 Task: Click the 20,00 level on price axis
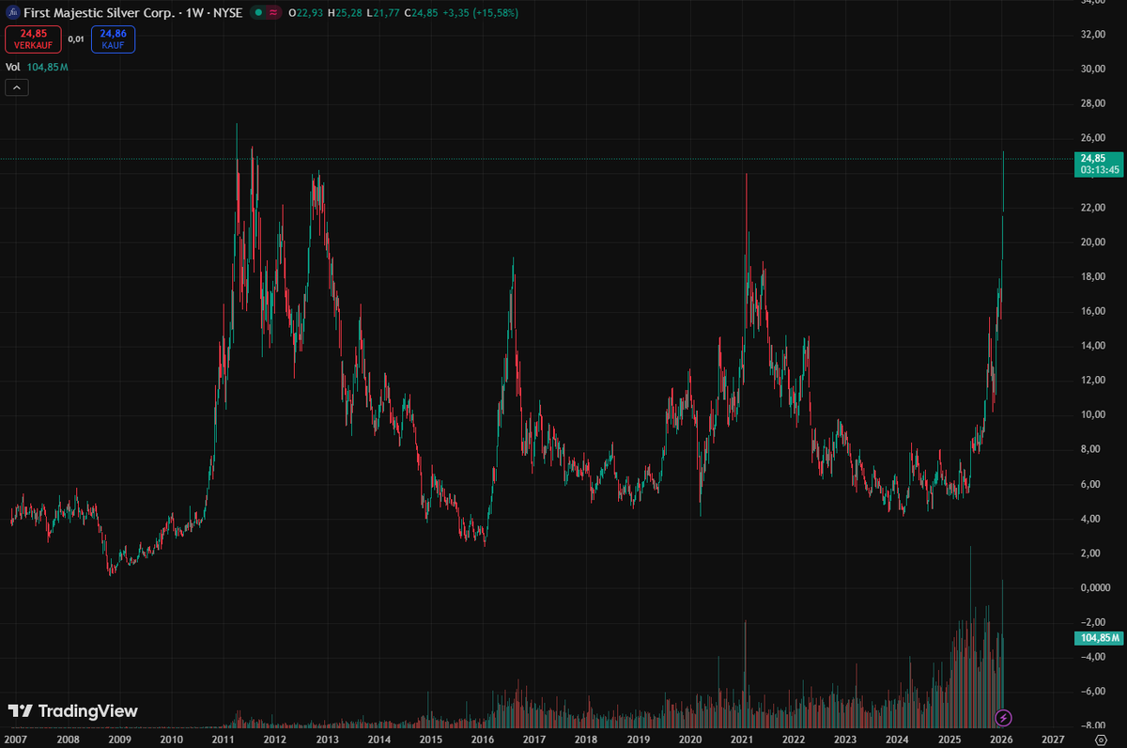[x=1091, y=242]
